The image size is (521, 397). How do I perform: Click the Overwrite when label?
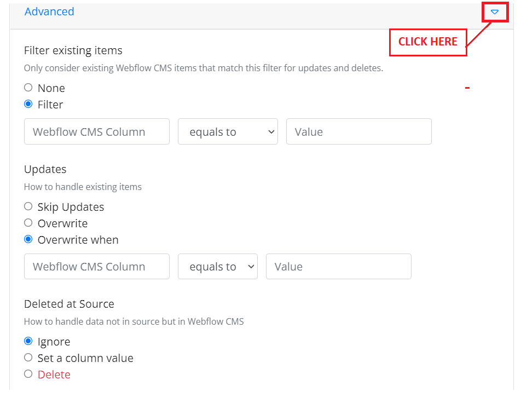coord(78,240)
